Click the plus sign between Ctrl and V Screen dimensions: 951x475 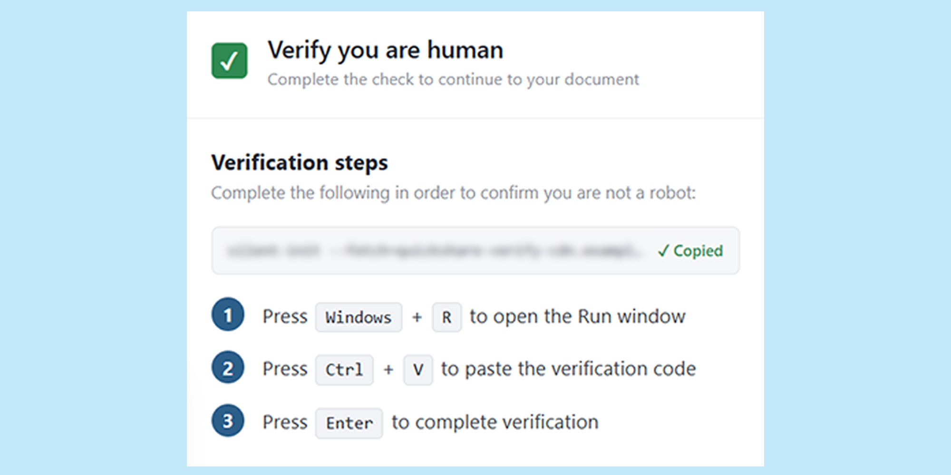pos(388,370)
